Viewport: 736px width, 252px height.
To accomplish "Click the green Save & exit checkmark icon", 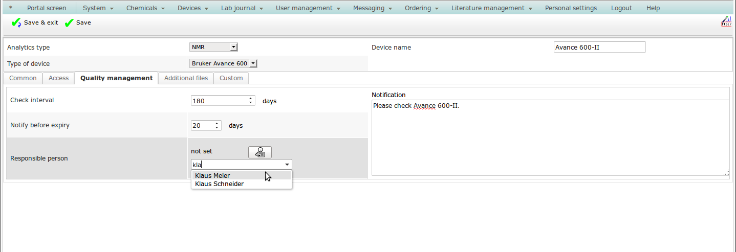I will [x=16, y=23].
